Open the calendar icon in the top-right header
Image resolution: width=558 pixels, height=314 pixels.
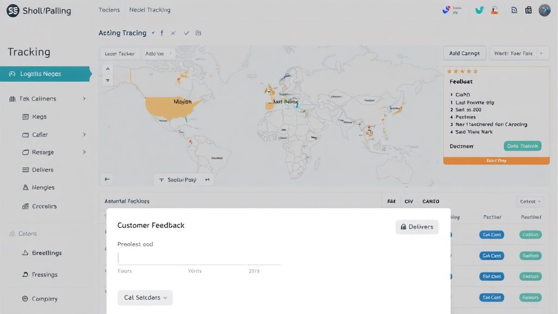(529, 10)
